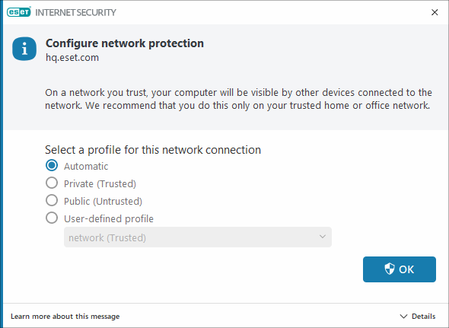Choose the Private (Trusted) radio option
The height and width of the screenshot is (328, 449).
pos(52,183)
